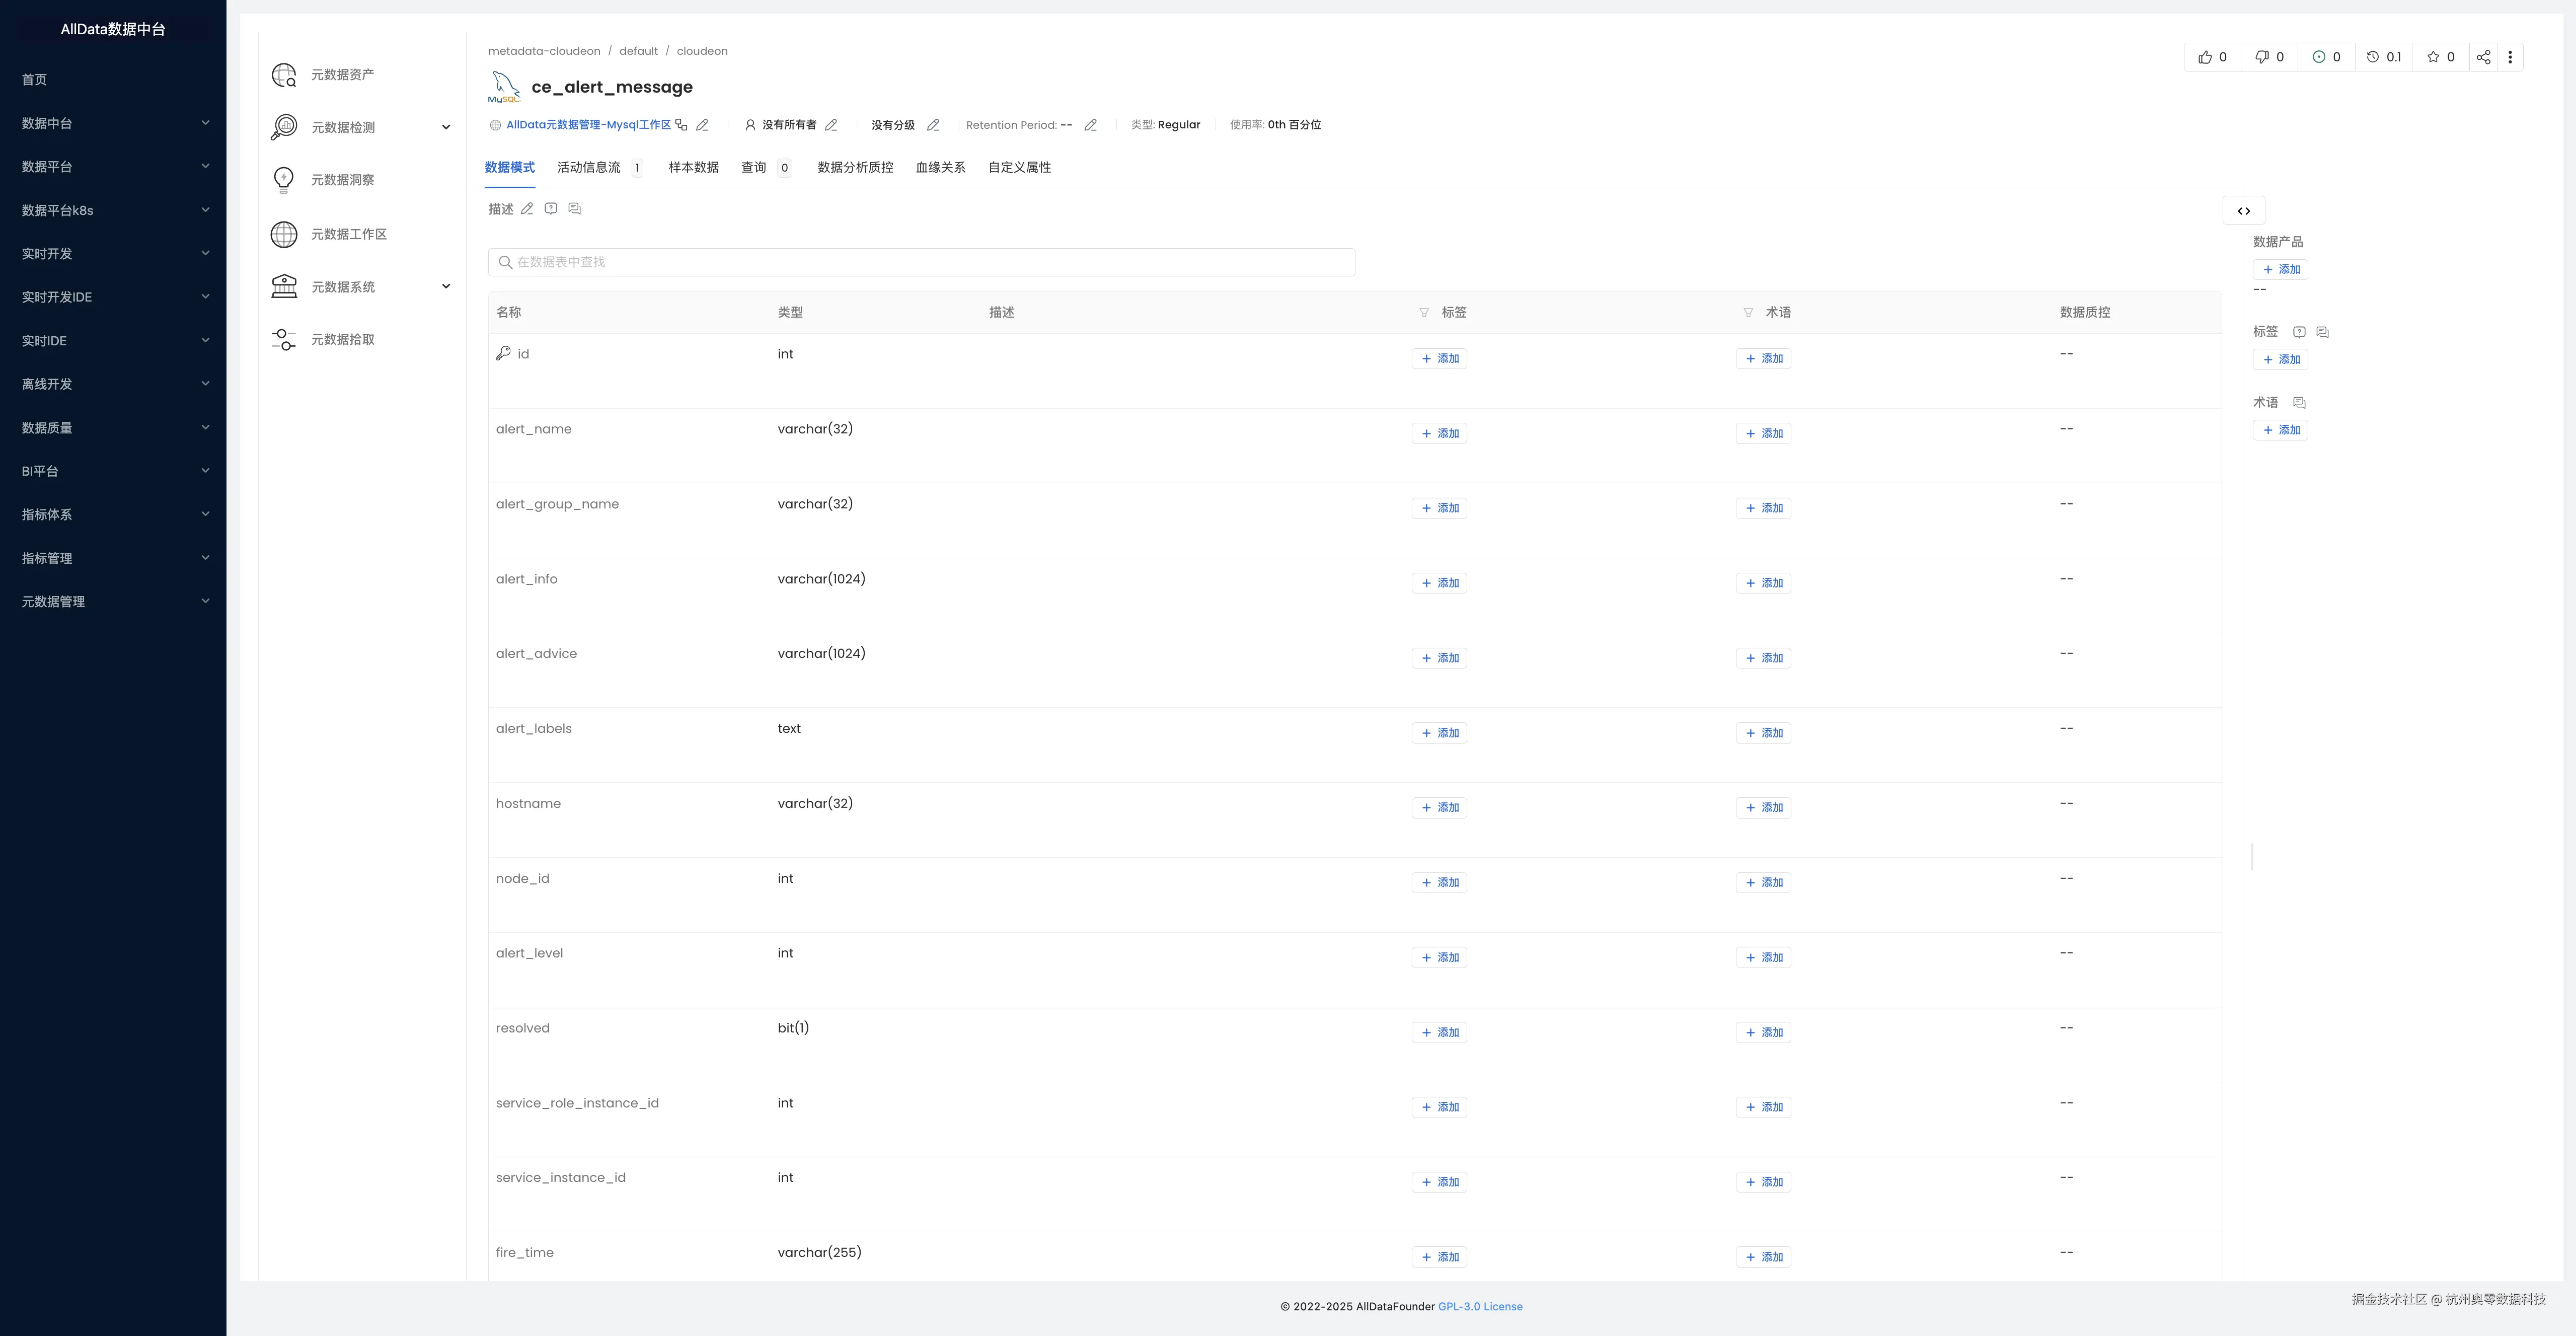This screenshot has width=2576, height=1336.
Task: Toggle the 标签 column filter icon
Action: 1424,313
